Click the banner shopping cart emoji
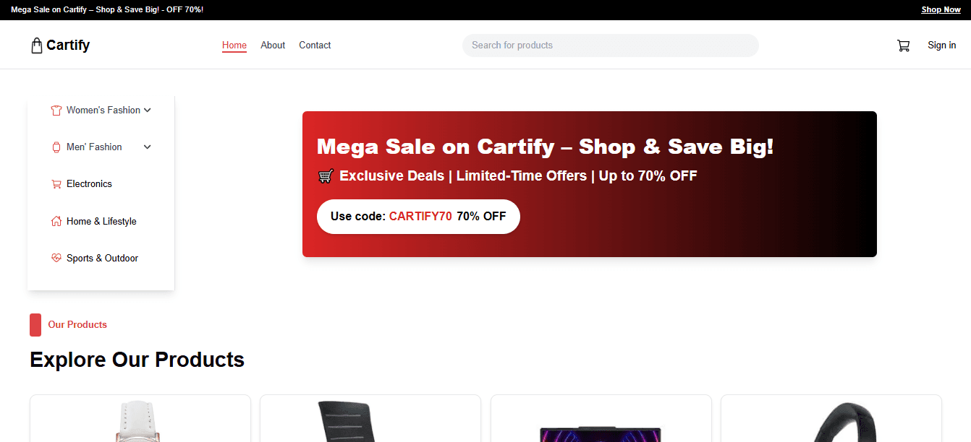This screenshot has height=442, width=971. [x=326, y=176]
